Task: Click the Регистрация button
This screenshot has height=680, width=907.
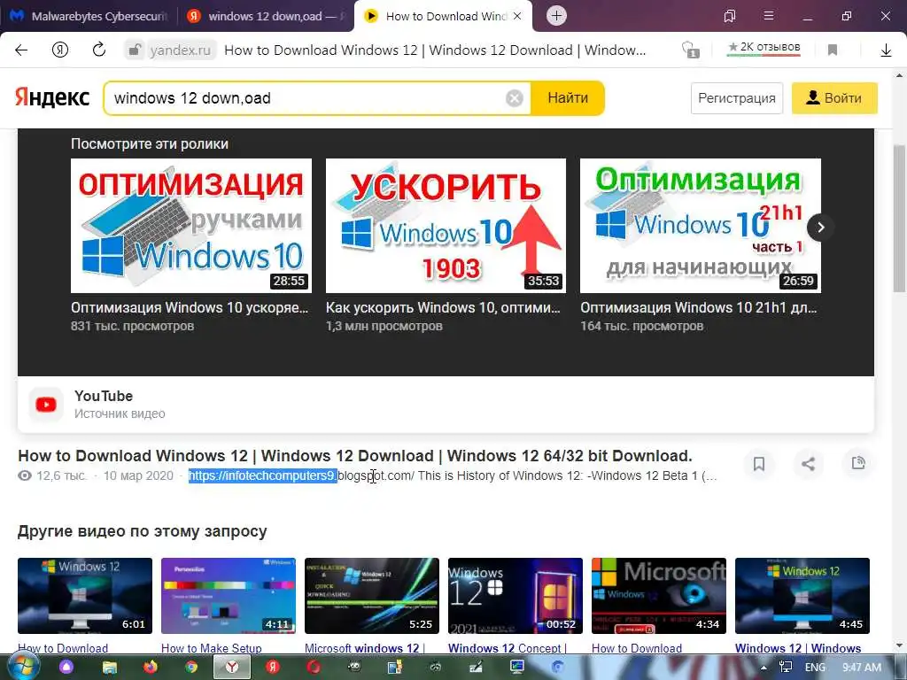Action: pos(737,98)
